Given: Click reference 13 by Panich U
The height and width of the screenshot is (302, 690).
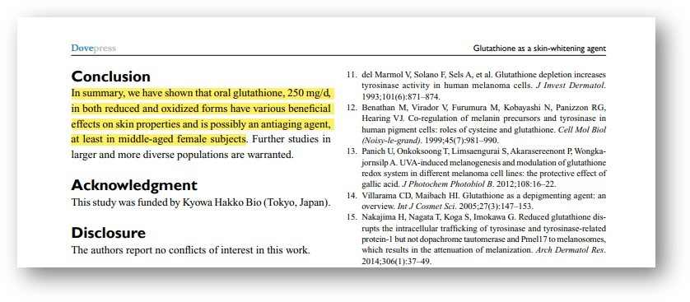Looking at the screenshot, I should [476, 169].
